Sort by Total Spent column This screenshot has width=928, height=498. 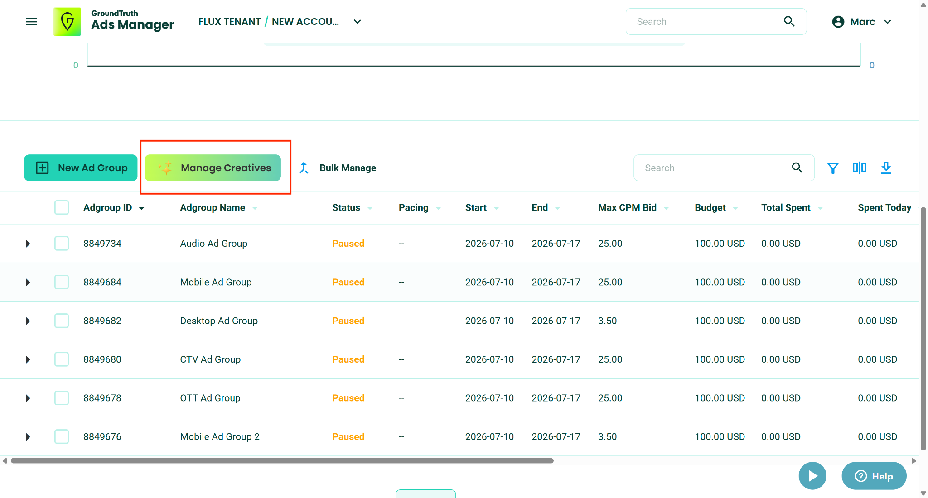(792, 207)
